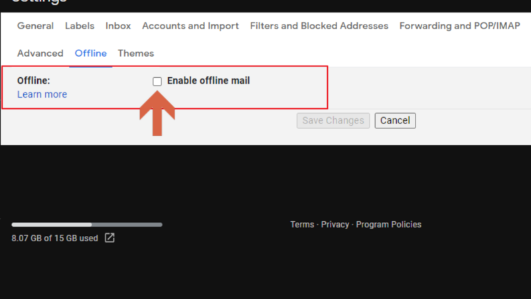Visit the Privacy link
531x299 pixels.
pos(335,225)
